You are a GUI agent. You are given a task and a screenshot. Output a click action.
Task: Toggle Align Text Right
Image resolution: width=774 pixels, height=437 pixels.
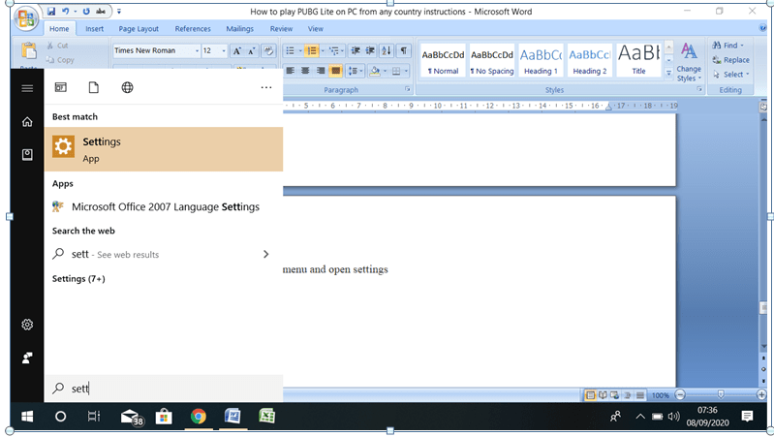click(321, 71)
